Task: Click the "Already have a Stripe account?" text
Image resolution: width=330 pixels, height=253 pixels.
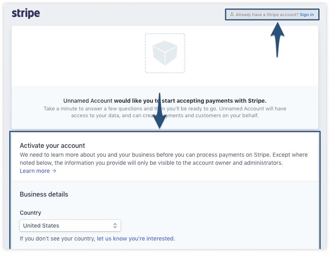Action: (x=267, y=15)
